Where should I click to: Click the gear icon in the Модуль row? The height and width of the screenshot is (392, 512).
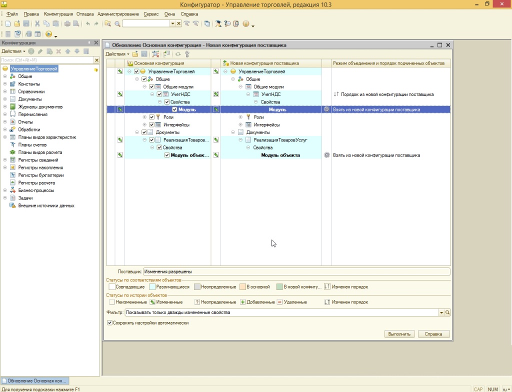(x=327, y=109)
